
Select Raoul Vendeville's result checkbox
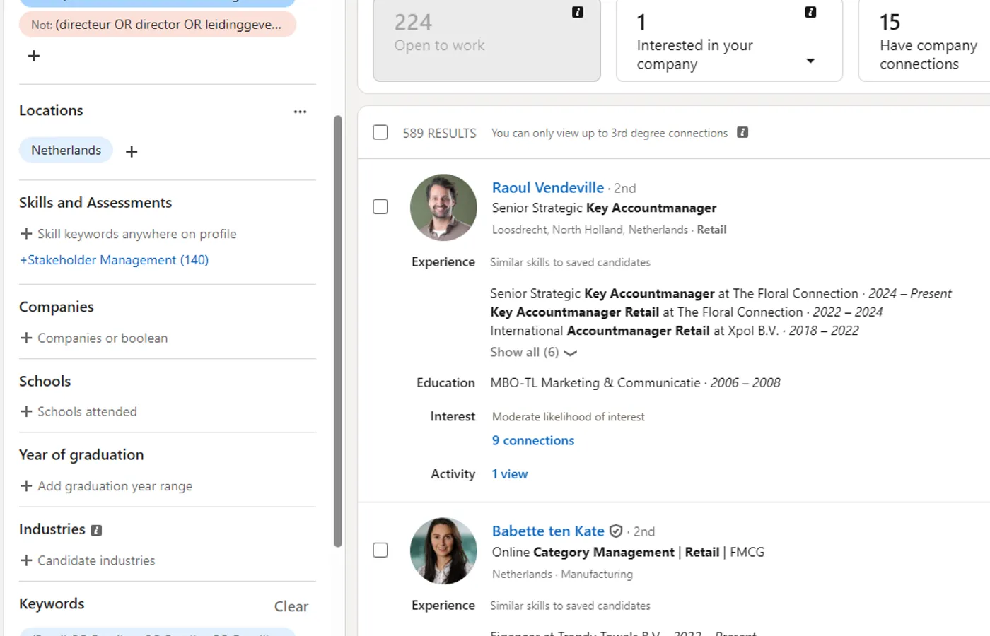[x=380, y=206]
